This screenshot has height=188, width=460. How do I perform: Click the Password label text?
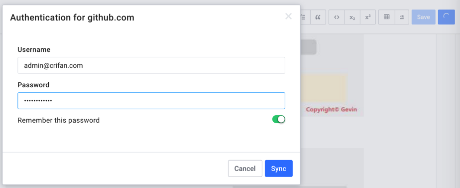point(33,85)
